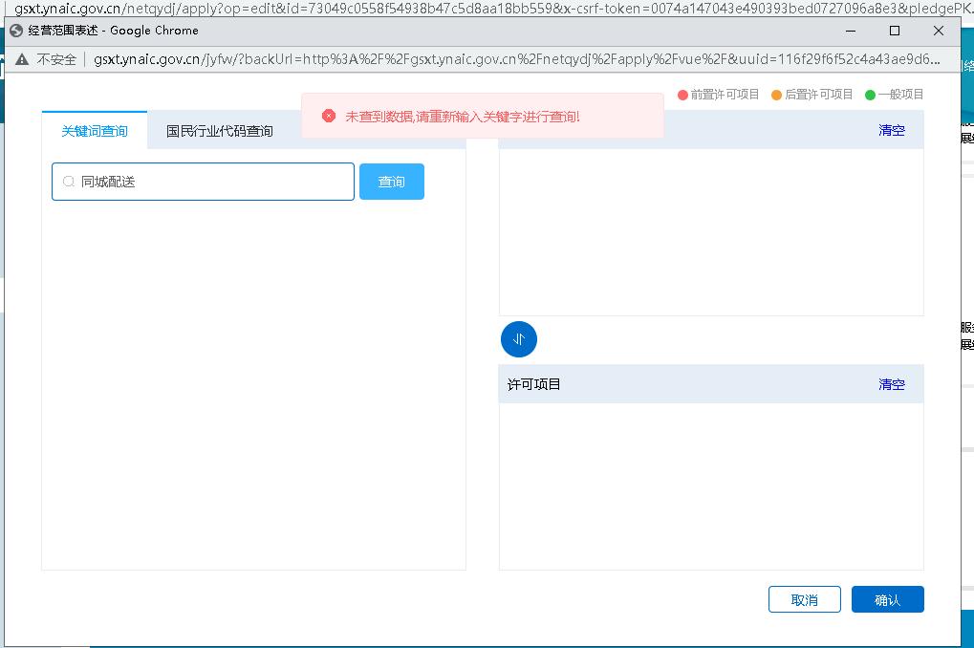This screenshot has width=974, height=648.
Task: Maximize the 经营范围表述 Chrome window
Action: pyautogui.click(x=895, y=31)
